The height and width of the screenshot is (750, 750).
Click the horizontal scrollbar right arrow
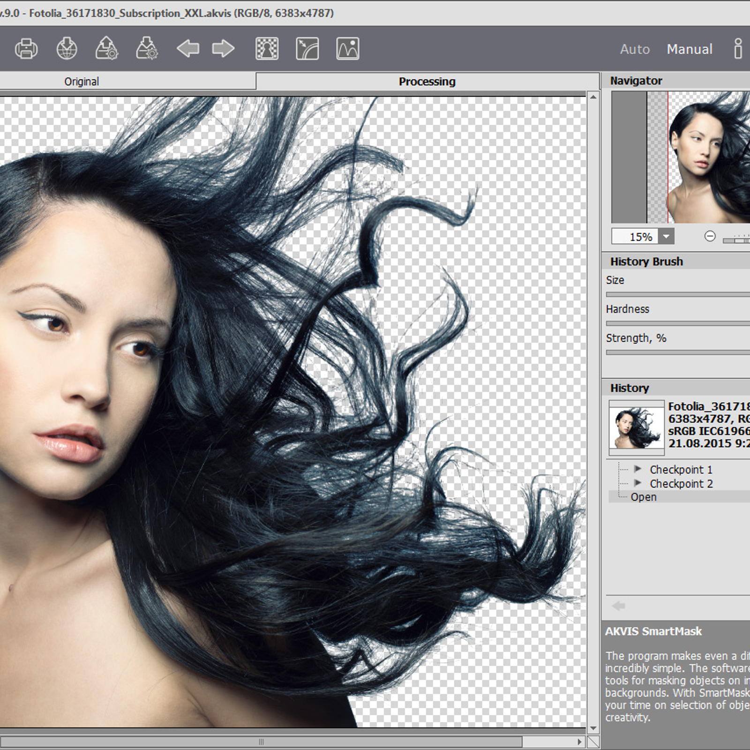(580, 742)
